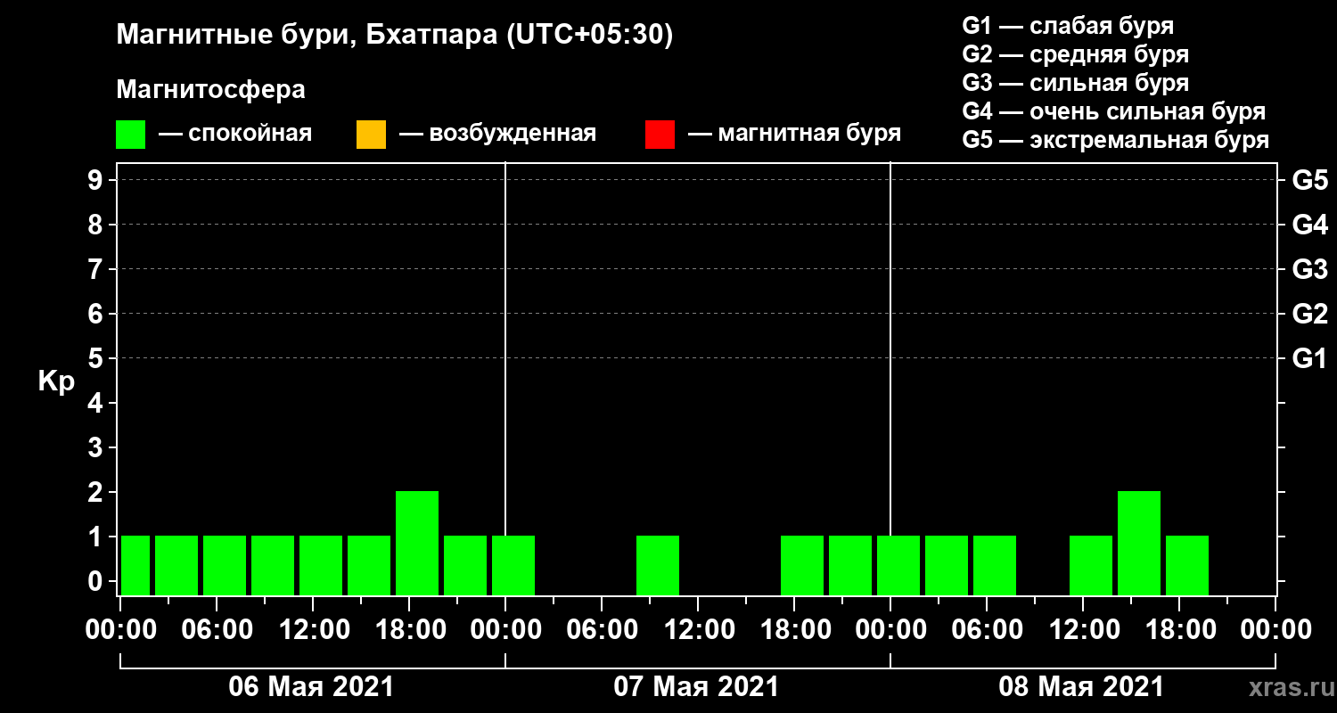Click the Магнитосфера heading
The height and width of the screenshot is (713, 1337).
[x=210, y=90]
